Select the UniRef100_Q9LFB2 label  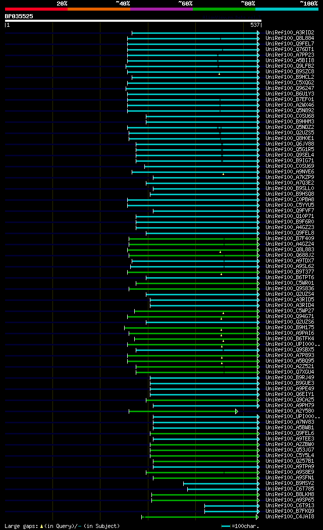click(290, 66)
